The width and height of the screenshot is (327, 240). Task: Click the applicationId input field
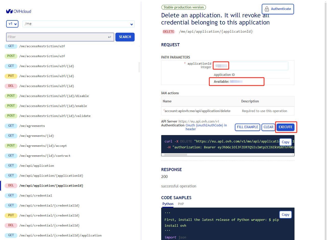coord(251,66)
